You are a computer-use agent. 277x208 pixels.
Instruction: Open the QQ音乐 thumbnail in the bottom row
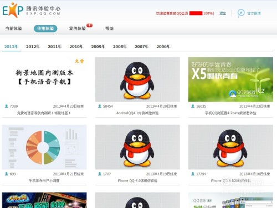point(230,200)
